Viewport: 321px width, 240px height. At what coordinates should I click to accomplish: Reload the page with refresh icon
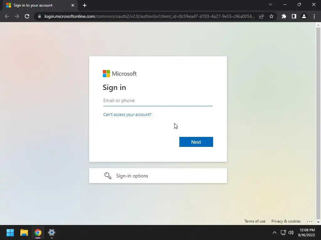point(27,16)
